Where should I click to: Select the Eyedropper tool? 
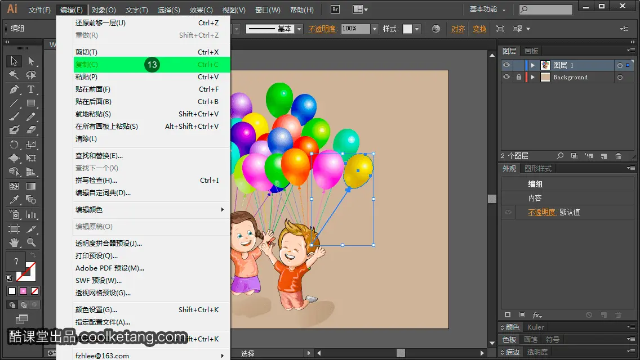click(14, 200)
